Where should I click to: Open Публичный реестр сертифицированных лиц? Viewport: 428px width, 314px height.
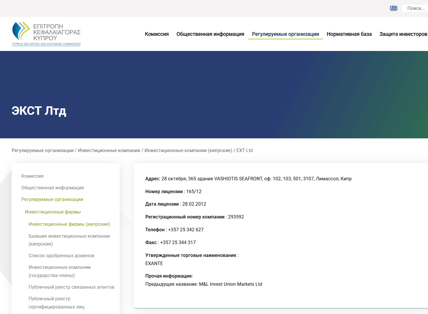(x=56, y=303)
